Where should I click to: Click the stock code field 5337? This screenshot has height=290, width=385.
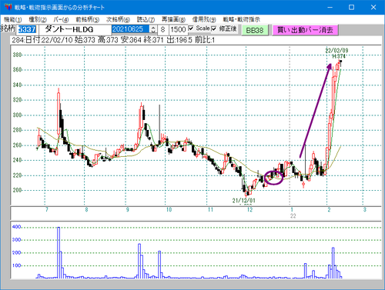(27, 29)
